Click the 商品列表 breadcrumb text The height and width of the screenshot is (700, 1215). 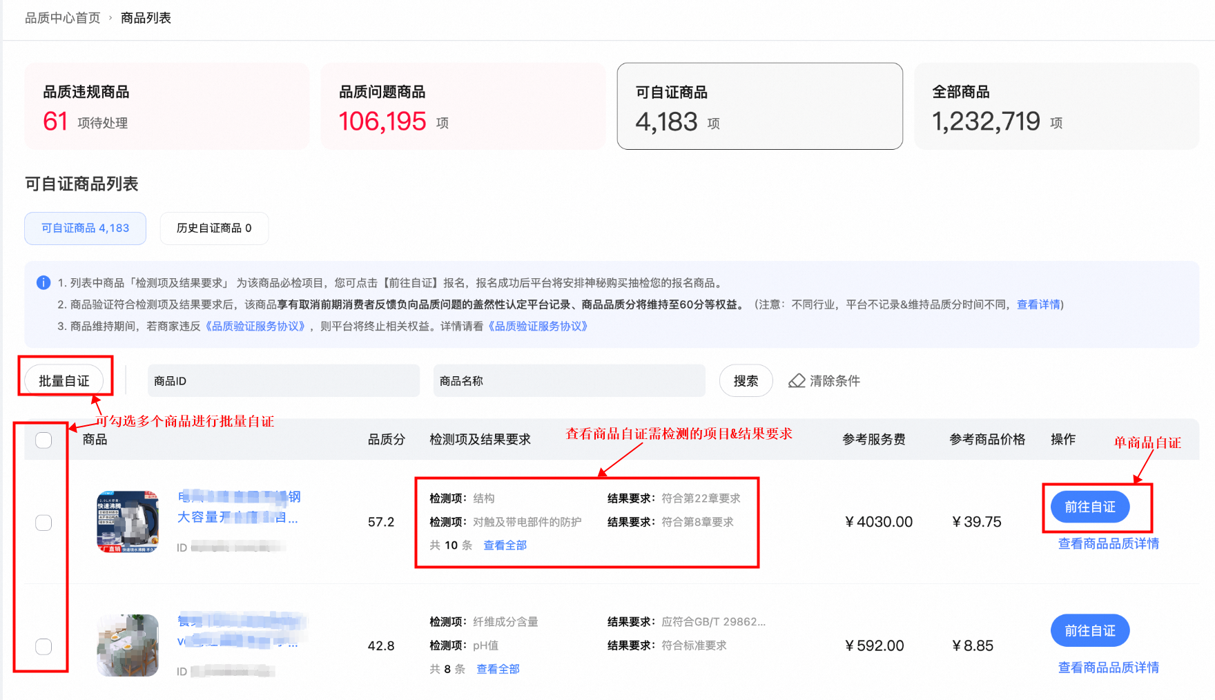pyautogui.click(x=146, y=18)
